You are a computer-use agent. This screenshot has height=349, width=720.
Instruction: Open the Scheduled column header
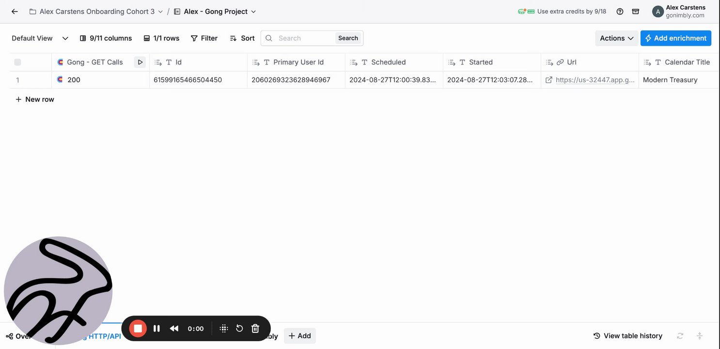(394, 62)
